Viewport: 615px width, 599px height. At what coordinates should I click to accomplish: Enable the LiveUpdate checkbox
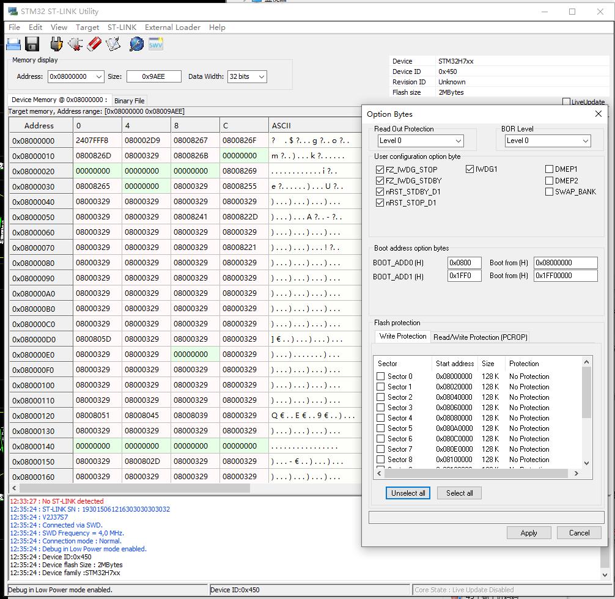point(566,102)
